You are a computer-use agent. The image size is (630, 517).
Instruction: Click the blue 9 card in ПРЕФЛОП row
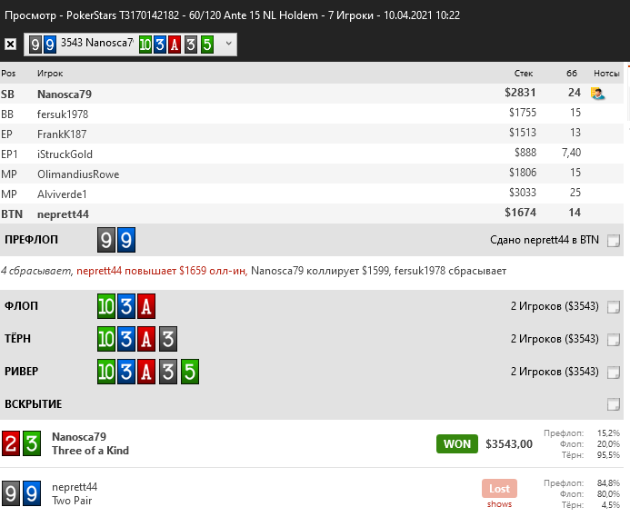[126, 240]
